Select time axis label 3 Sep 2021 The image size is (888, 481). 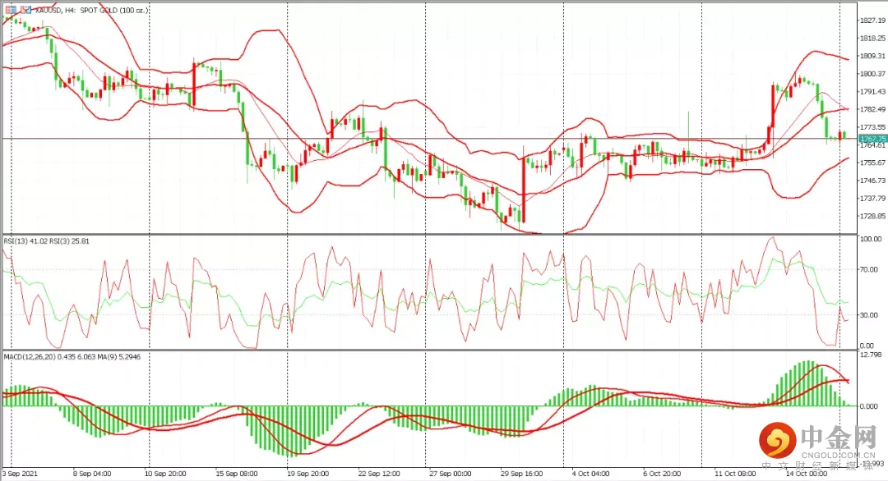21,474
